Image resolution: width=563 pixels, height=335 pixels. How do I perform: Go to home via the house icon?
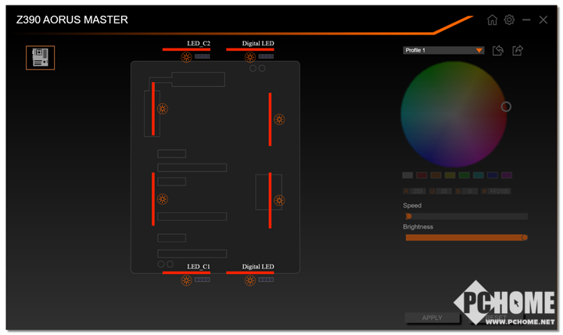[492, 20]
